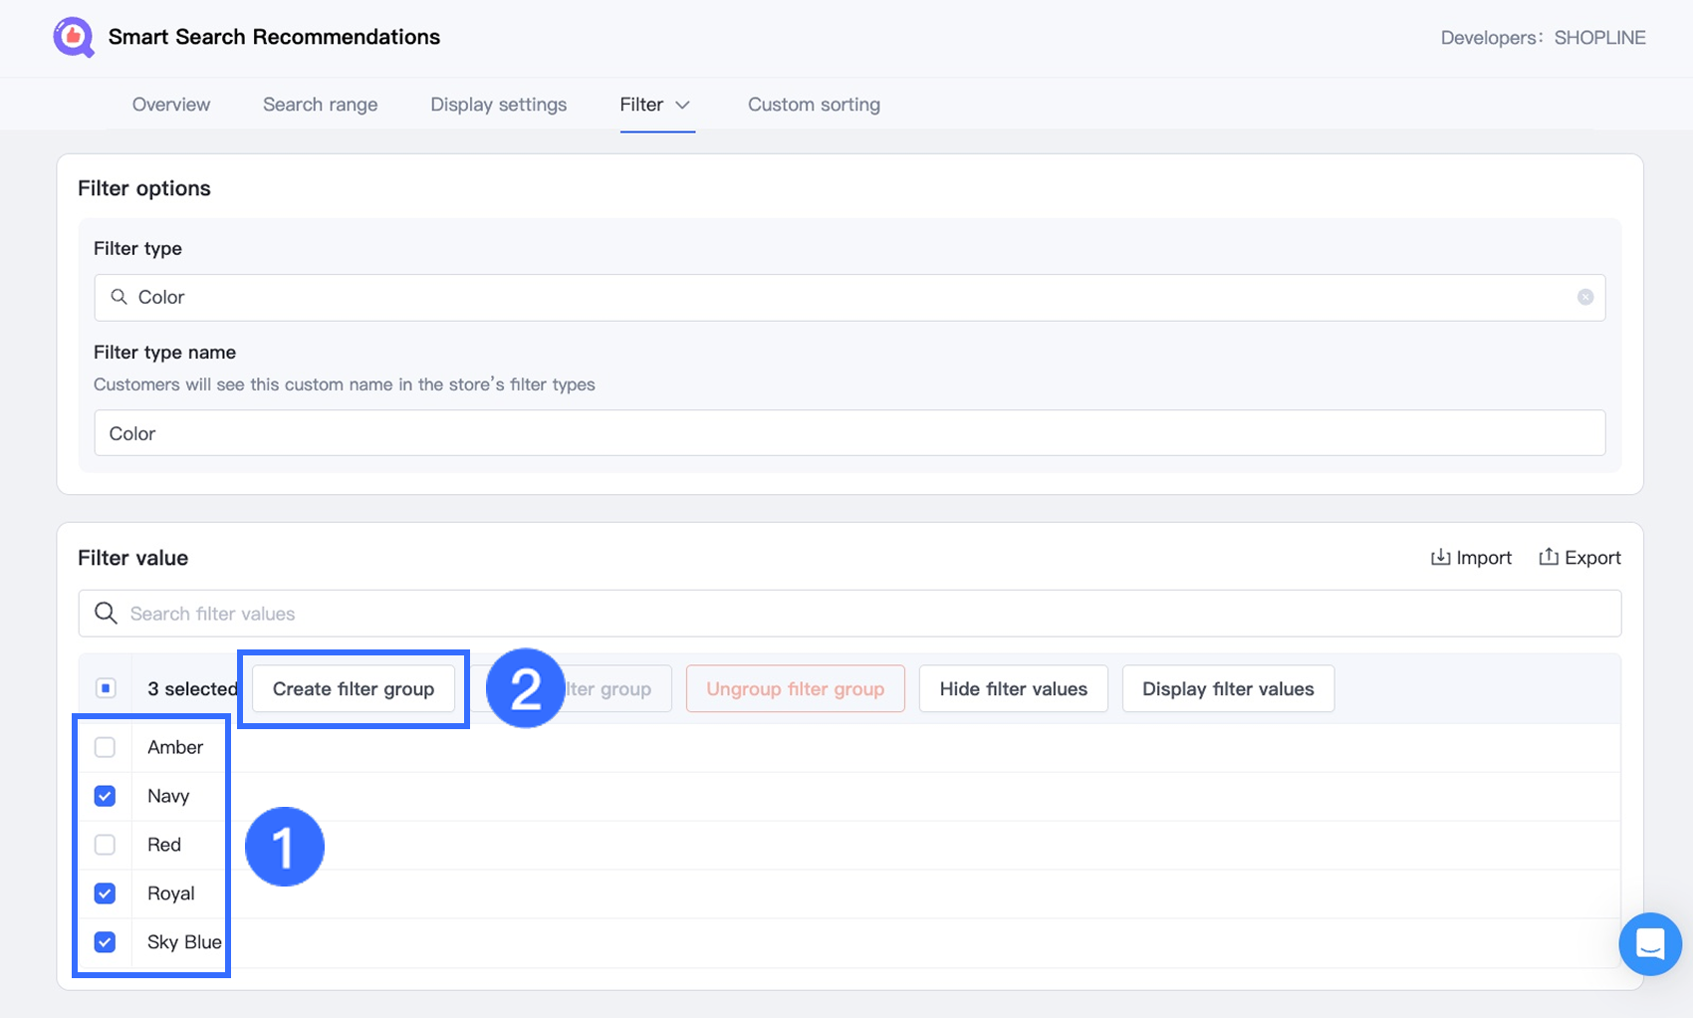Click Create filter group button
Viewport: 1693px width, 1018px height.
click(x=354, y=688)
